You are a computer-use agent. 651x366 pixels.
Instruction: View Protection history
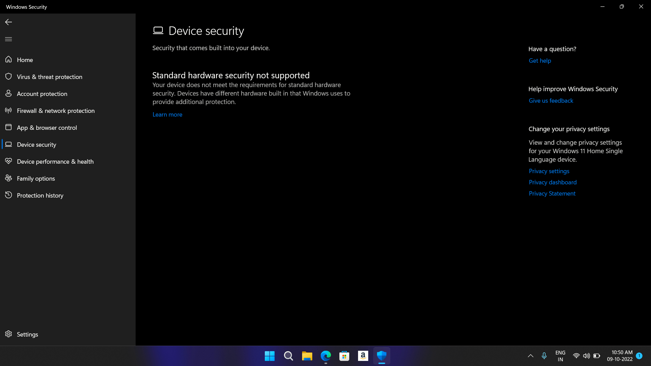(40, 195)
